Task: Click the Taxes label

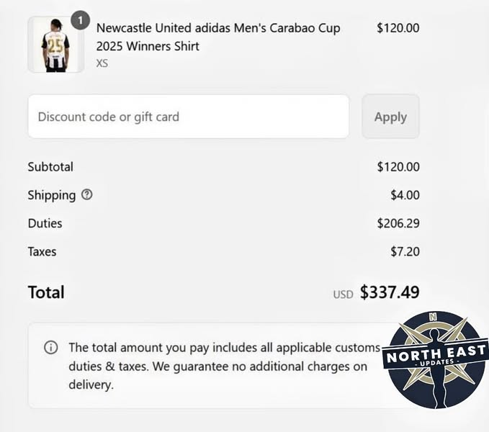Action: (42, 252)
